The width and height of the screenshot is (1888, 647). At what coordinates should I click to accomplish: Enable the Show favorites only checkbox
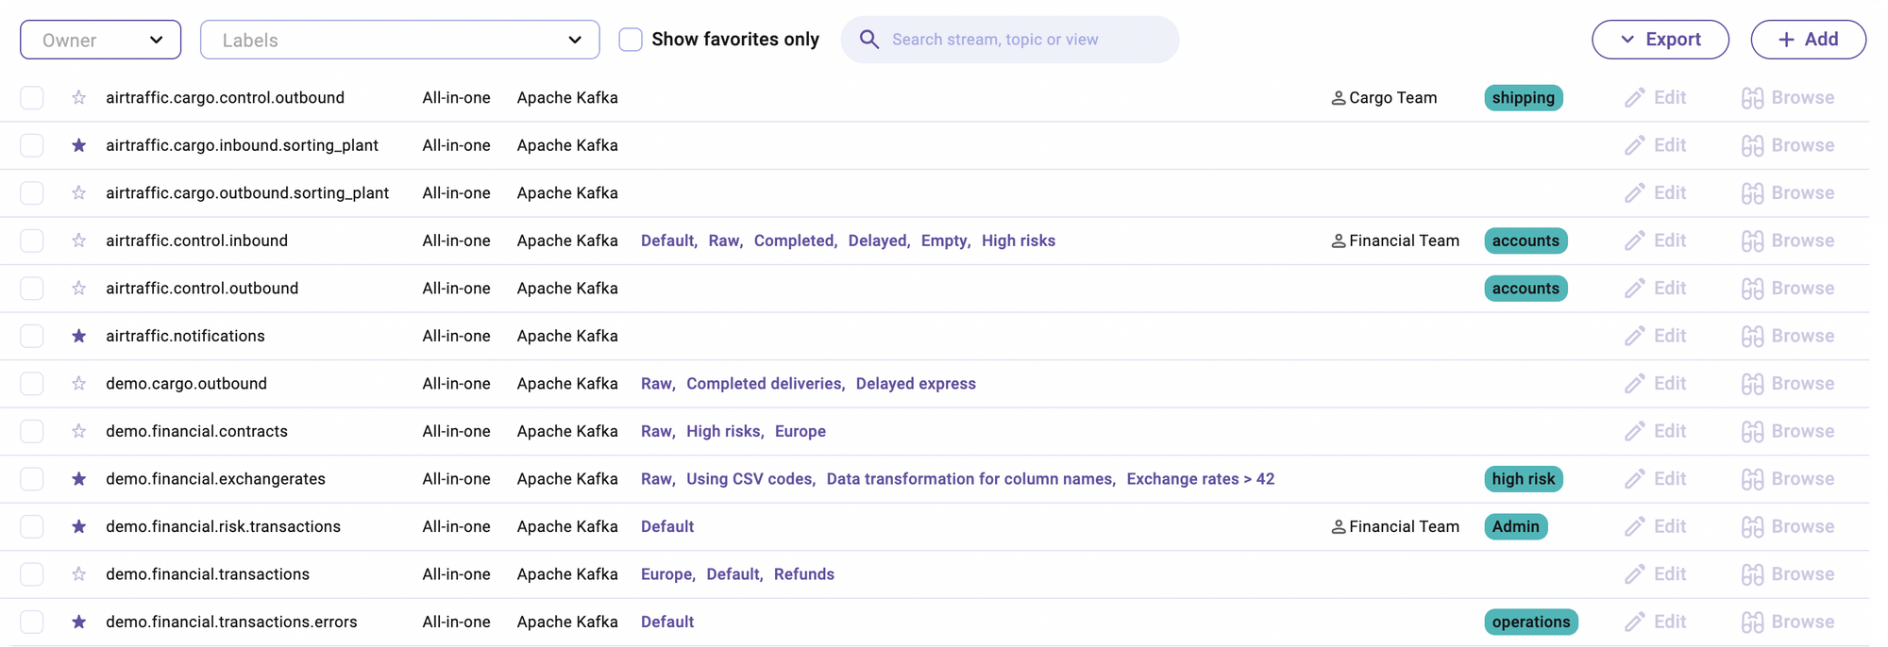pos(631,40)
